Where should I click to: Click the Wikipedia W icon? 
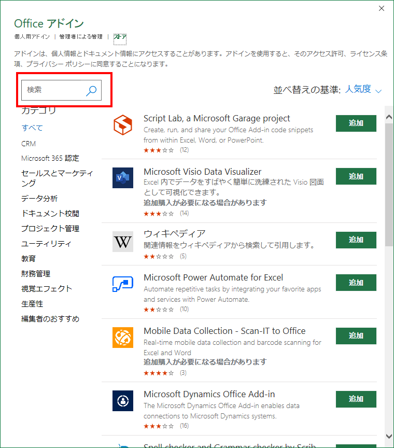pos(123,242)
